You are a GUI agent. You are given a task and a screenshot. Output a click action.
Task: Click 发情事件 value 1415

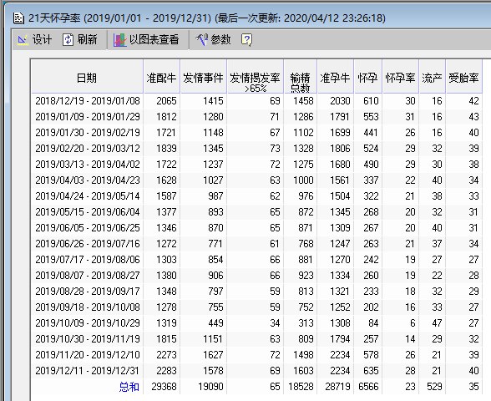coord(213,101)
